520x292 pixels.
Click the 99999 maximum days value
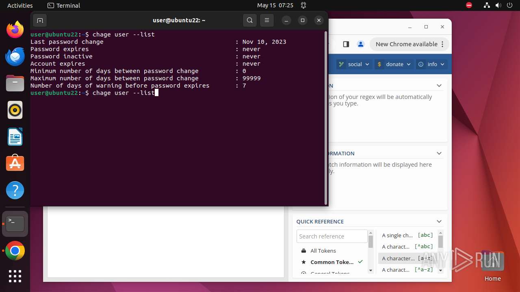click(x=251, y=78)
